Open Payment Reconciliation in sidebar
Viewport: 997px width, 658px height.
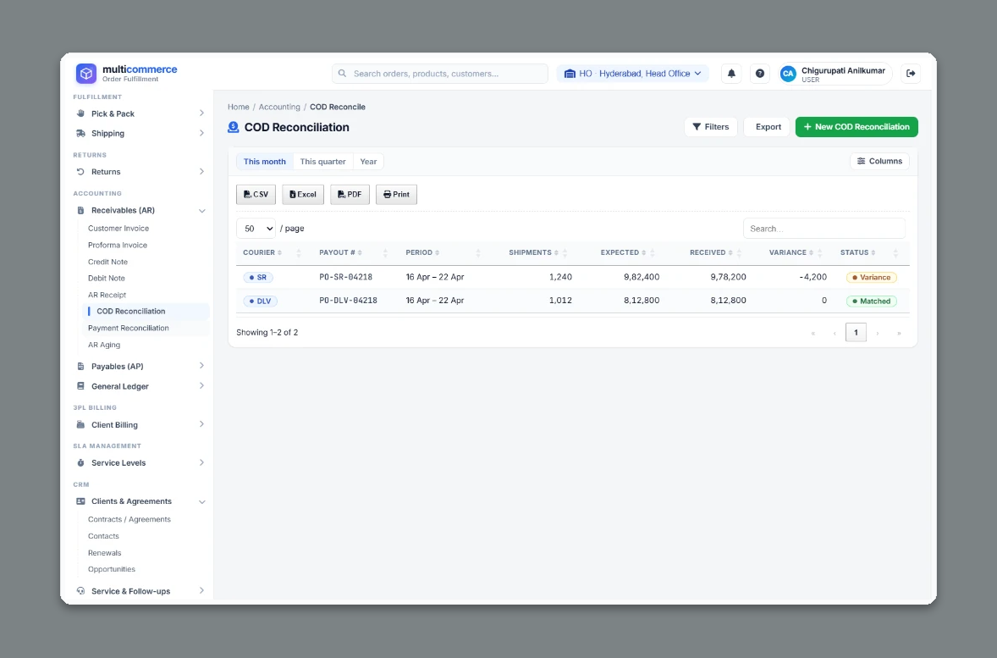(x=129, y=329)
